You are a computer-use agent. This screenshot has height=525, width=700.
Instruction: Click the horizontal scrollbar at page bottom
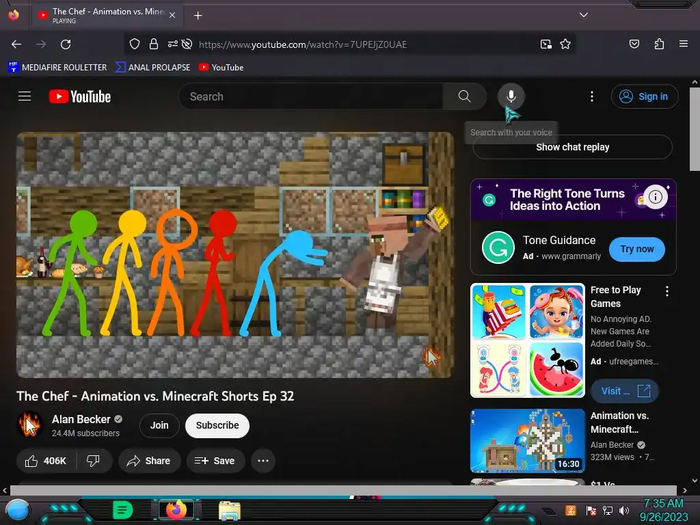pos(343,490)
